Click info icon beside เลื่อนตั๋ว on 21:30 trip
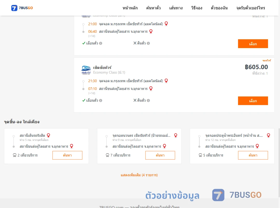280x208 pixels. [101, 101]
